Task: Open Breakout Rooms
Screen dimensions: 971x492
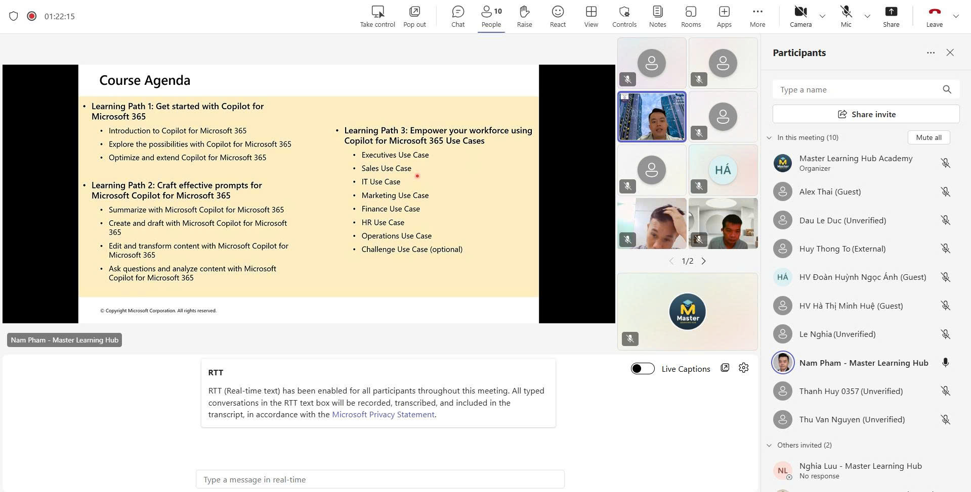Action: pyautogui.click(x=691, y=16)
